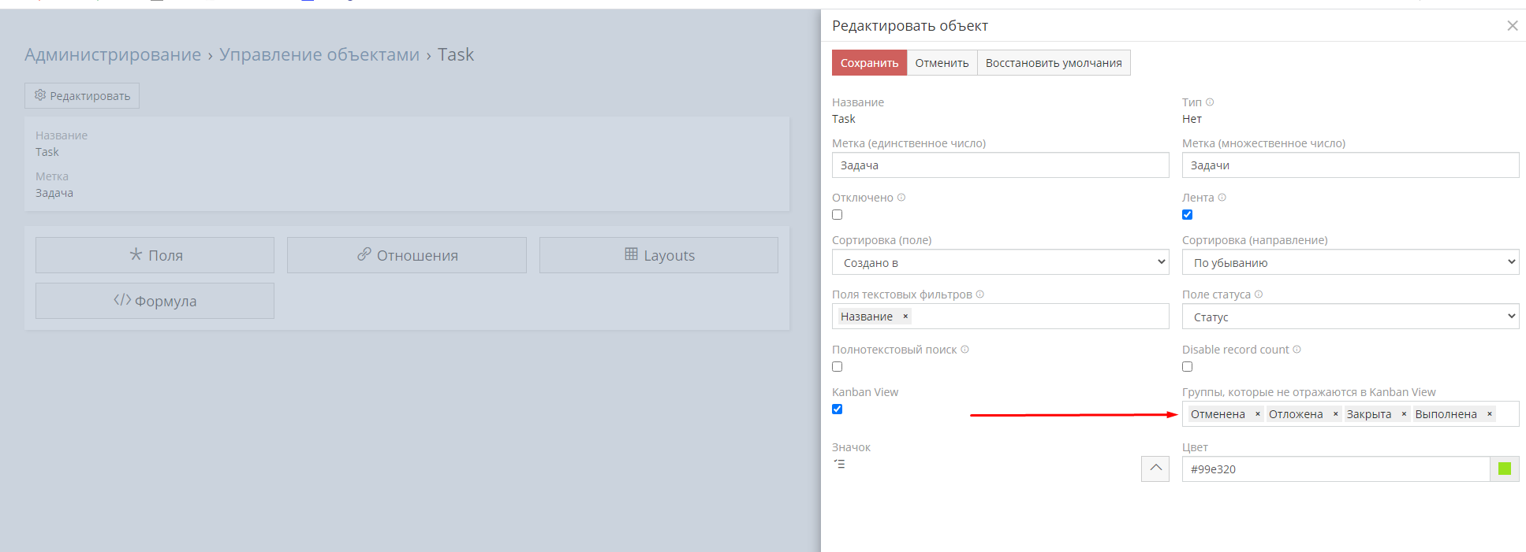Click Восстановить умолчания button

point(1054,63)
